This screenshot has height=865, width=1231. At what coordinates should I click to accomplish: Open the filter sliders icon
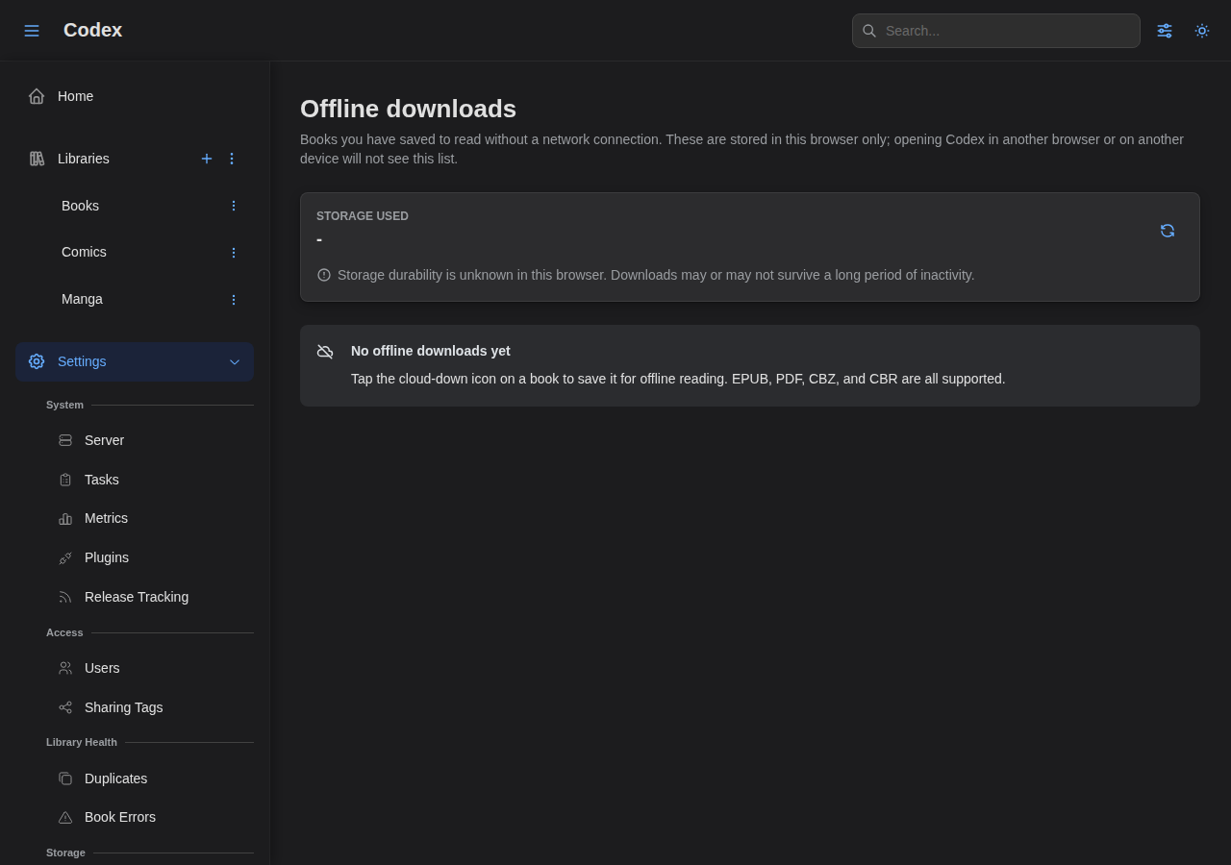[x=1165, y=31]
